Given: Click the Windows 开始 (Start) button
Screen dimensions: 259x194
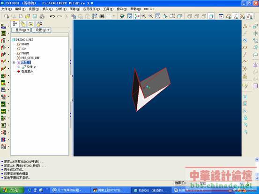Looking at the screenshot, I should (x=12, y=190).
